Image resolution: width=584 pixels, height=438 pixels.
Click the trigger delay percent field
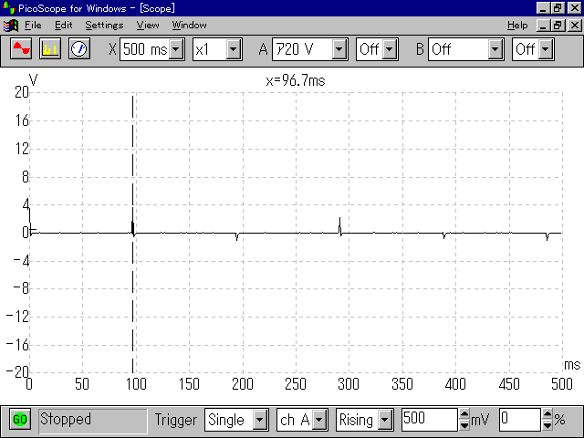tap(520, 420)
